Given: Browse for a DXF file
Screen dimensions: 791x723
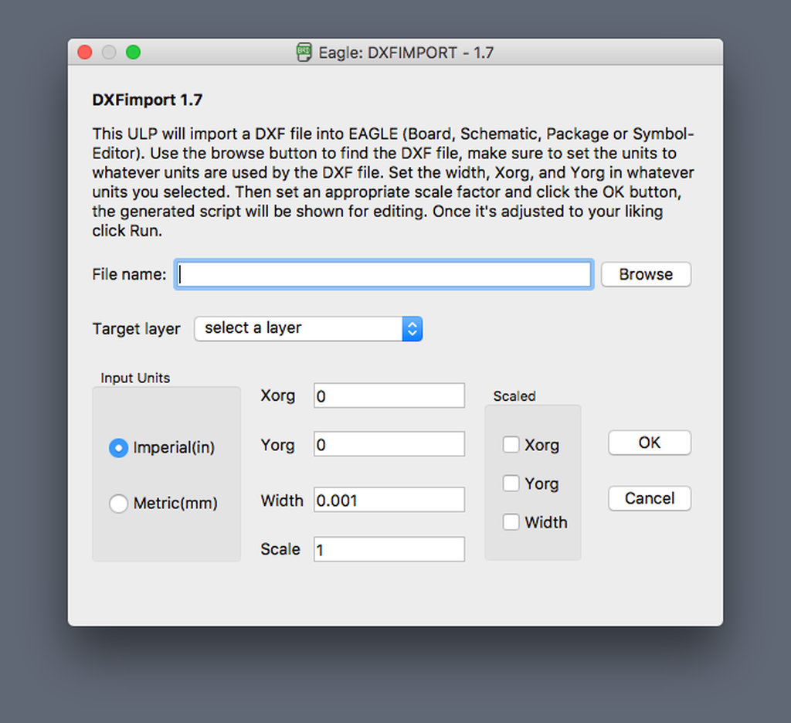Looking at the screenshot, I should [646, 274].
